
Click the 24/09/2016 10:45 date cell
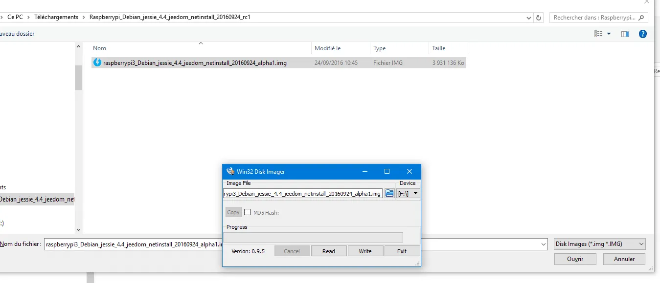336,63
